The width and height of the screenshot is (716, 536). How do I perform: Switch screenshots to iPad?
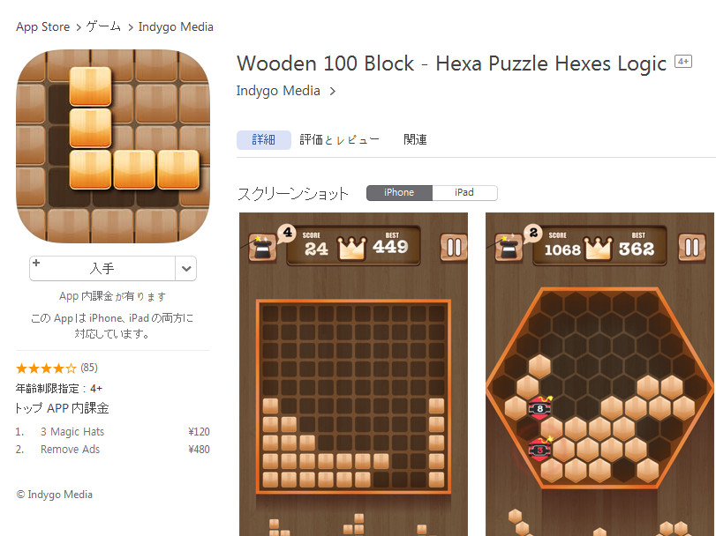[x=464, y=192]
